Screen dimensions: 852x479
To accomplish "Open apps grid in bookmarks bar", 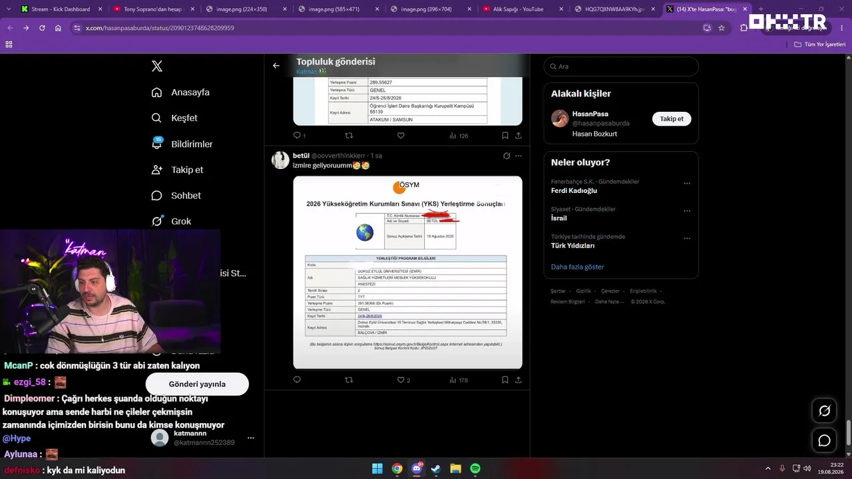I will [9, 45].
